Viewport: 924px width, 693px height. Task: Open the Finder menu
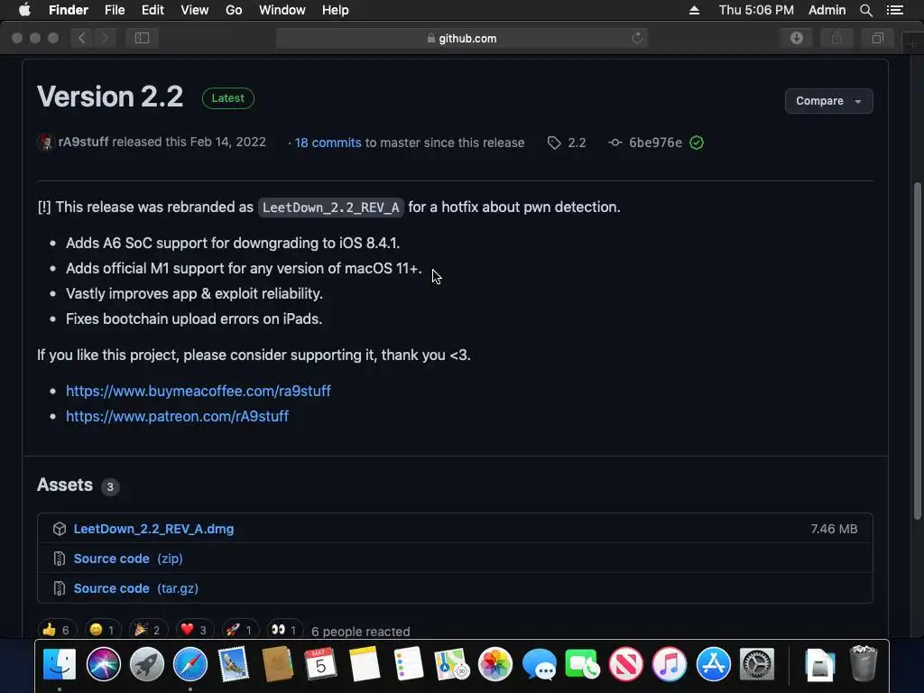pos(69,10)
